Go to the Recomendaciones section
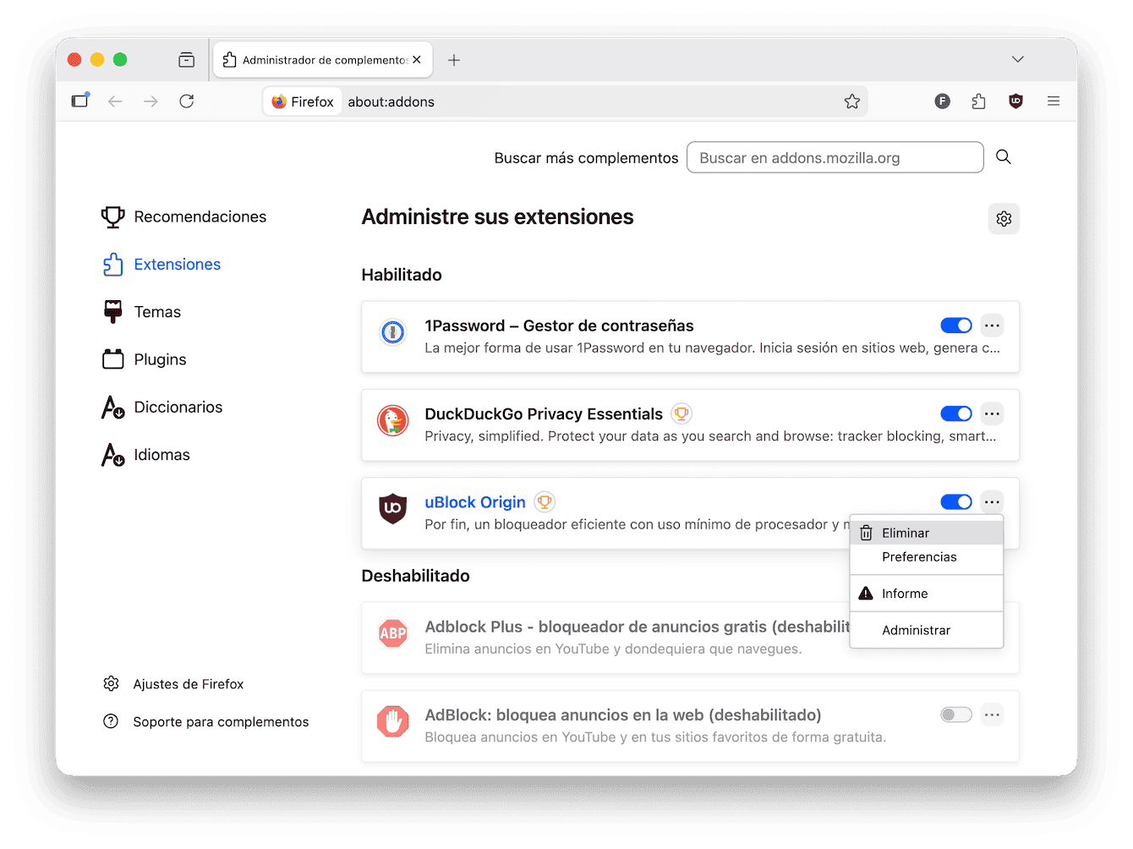Viewport: 1133px width, 849px height. click(200, 216)
